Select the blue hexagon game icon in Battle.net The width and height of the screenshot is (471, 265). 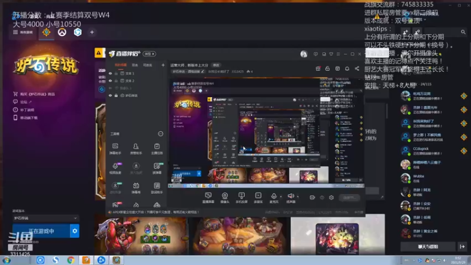pyautogui.click(x=78, y=32)
